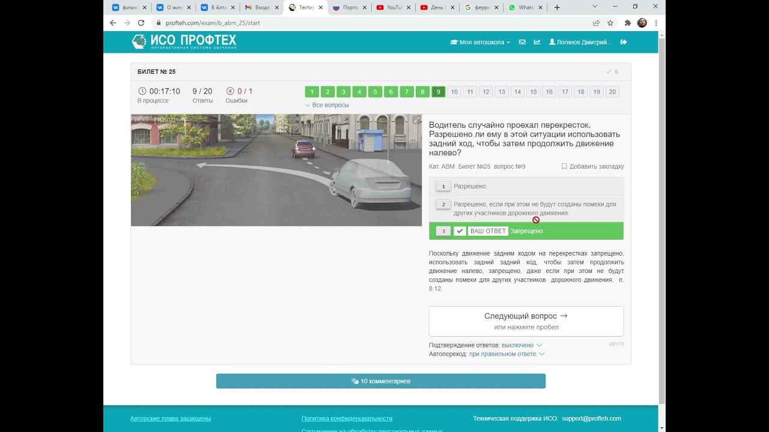Screen dimensions: 769x432
Task: Click the bookmark icon 'Добавить закладку'
Action: (564, 166)
